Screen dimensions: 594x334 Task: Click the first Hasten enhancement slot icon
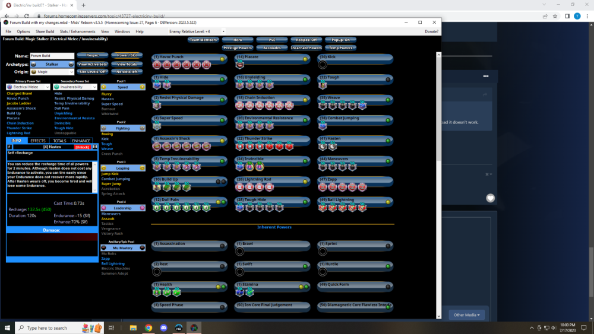point(323,147)
